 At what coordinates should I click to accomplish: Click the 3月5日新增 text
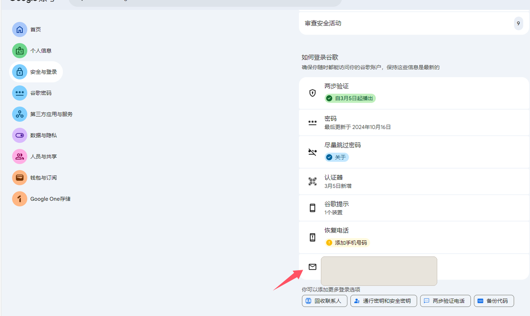tap(338, 186)
